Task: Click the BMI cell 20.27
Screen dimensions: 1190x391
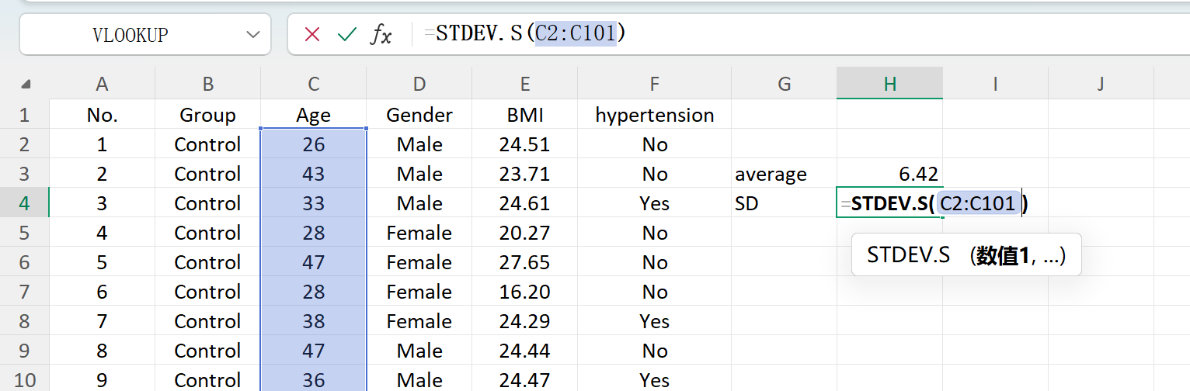Action: [x=525, y=233]
